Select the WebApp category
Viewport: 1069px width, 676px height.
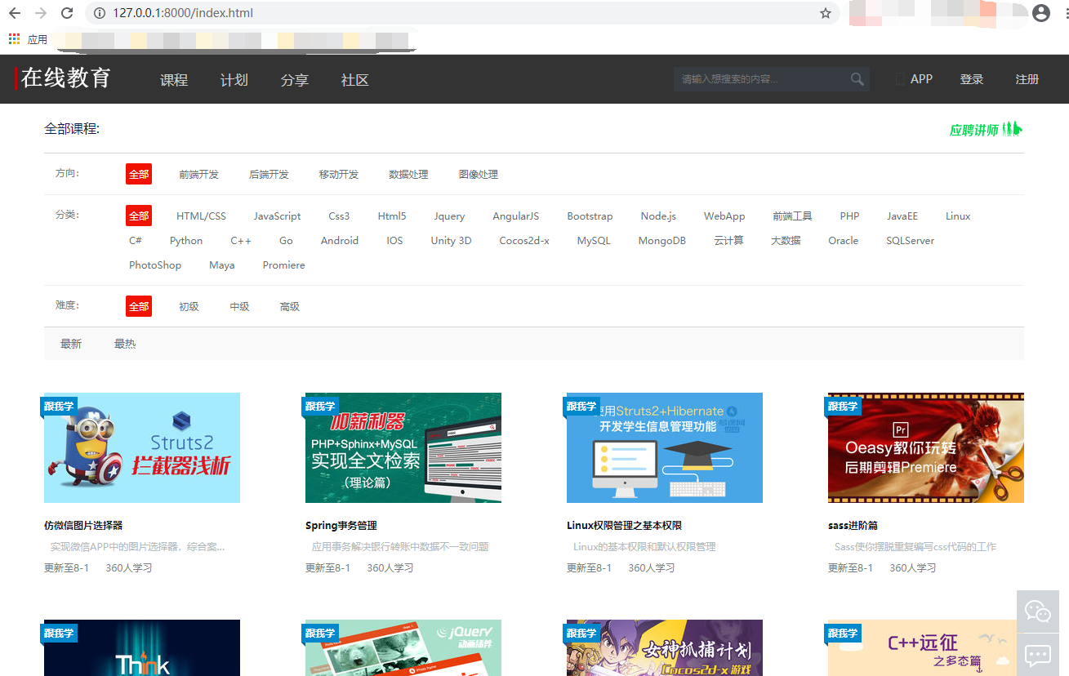pyautogui.click(x=724, y=216)
